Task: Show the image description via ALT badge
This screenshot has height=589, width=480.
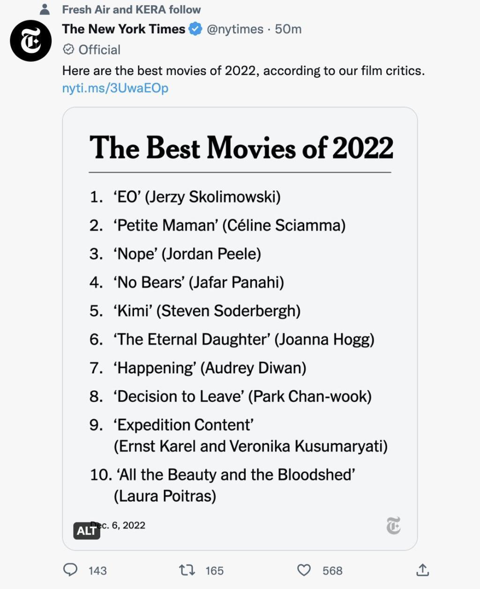Action: tap(87, 530)
